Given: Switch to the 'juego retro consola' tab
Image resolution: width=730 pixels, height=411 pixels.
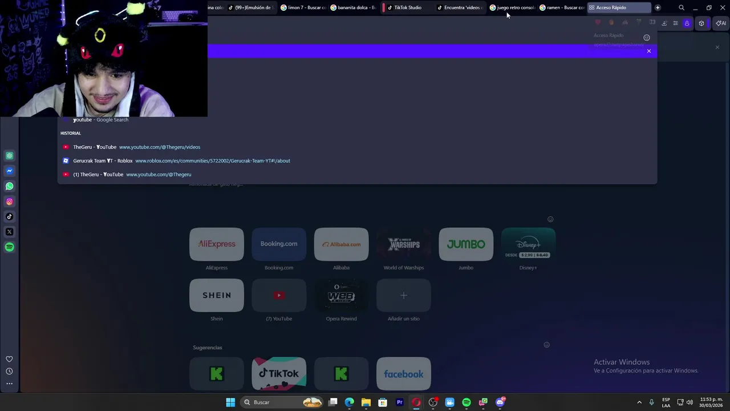Looking at the screenshot, I should click(512, 7).
